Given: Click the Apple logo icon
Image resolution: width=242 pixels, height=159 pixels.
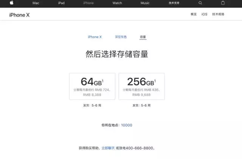Looking at the screenshot, I should [x=12, y=3].
